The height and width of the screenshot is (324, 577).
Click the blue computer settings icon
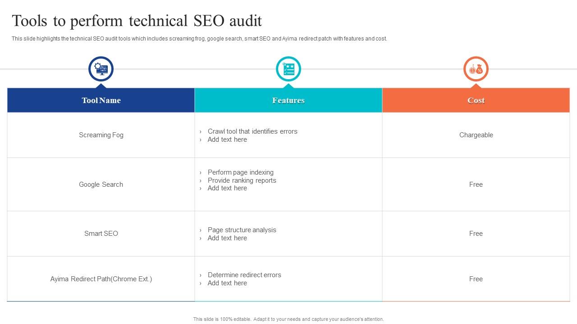click(101, 69)
